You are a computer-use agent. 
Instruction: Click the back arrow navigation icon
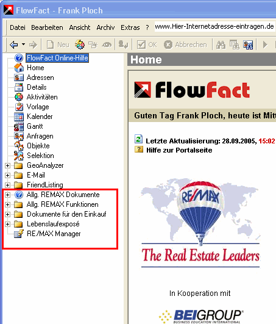click(14, 45)
